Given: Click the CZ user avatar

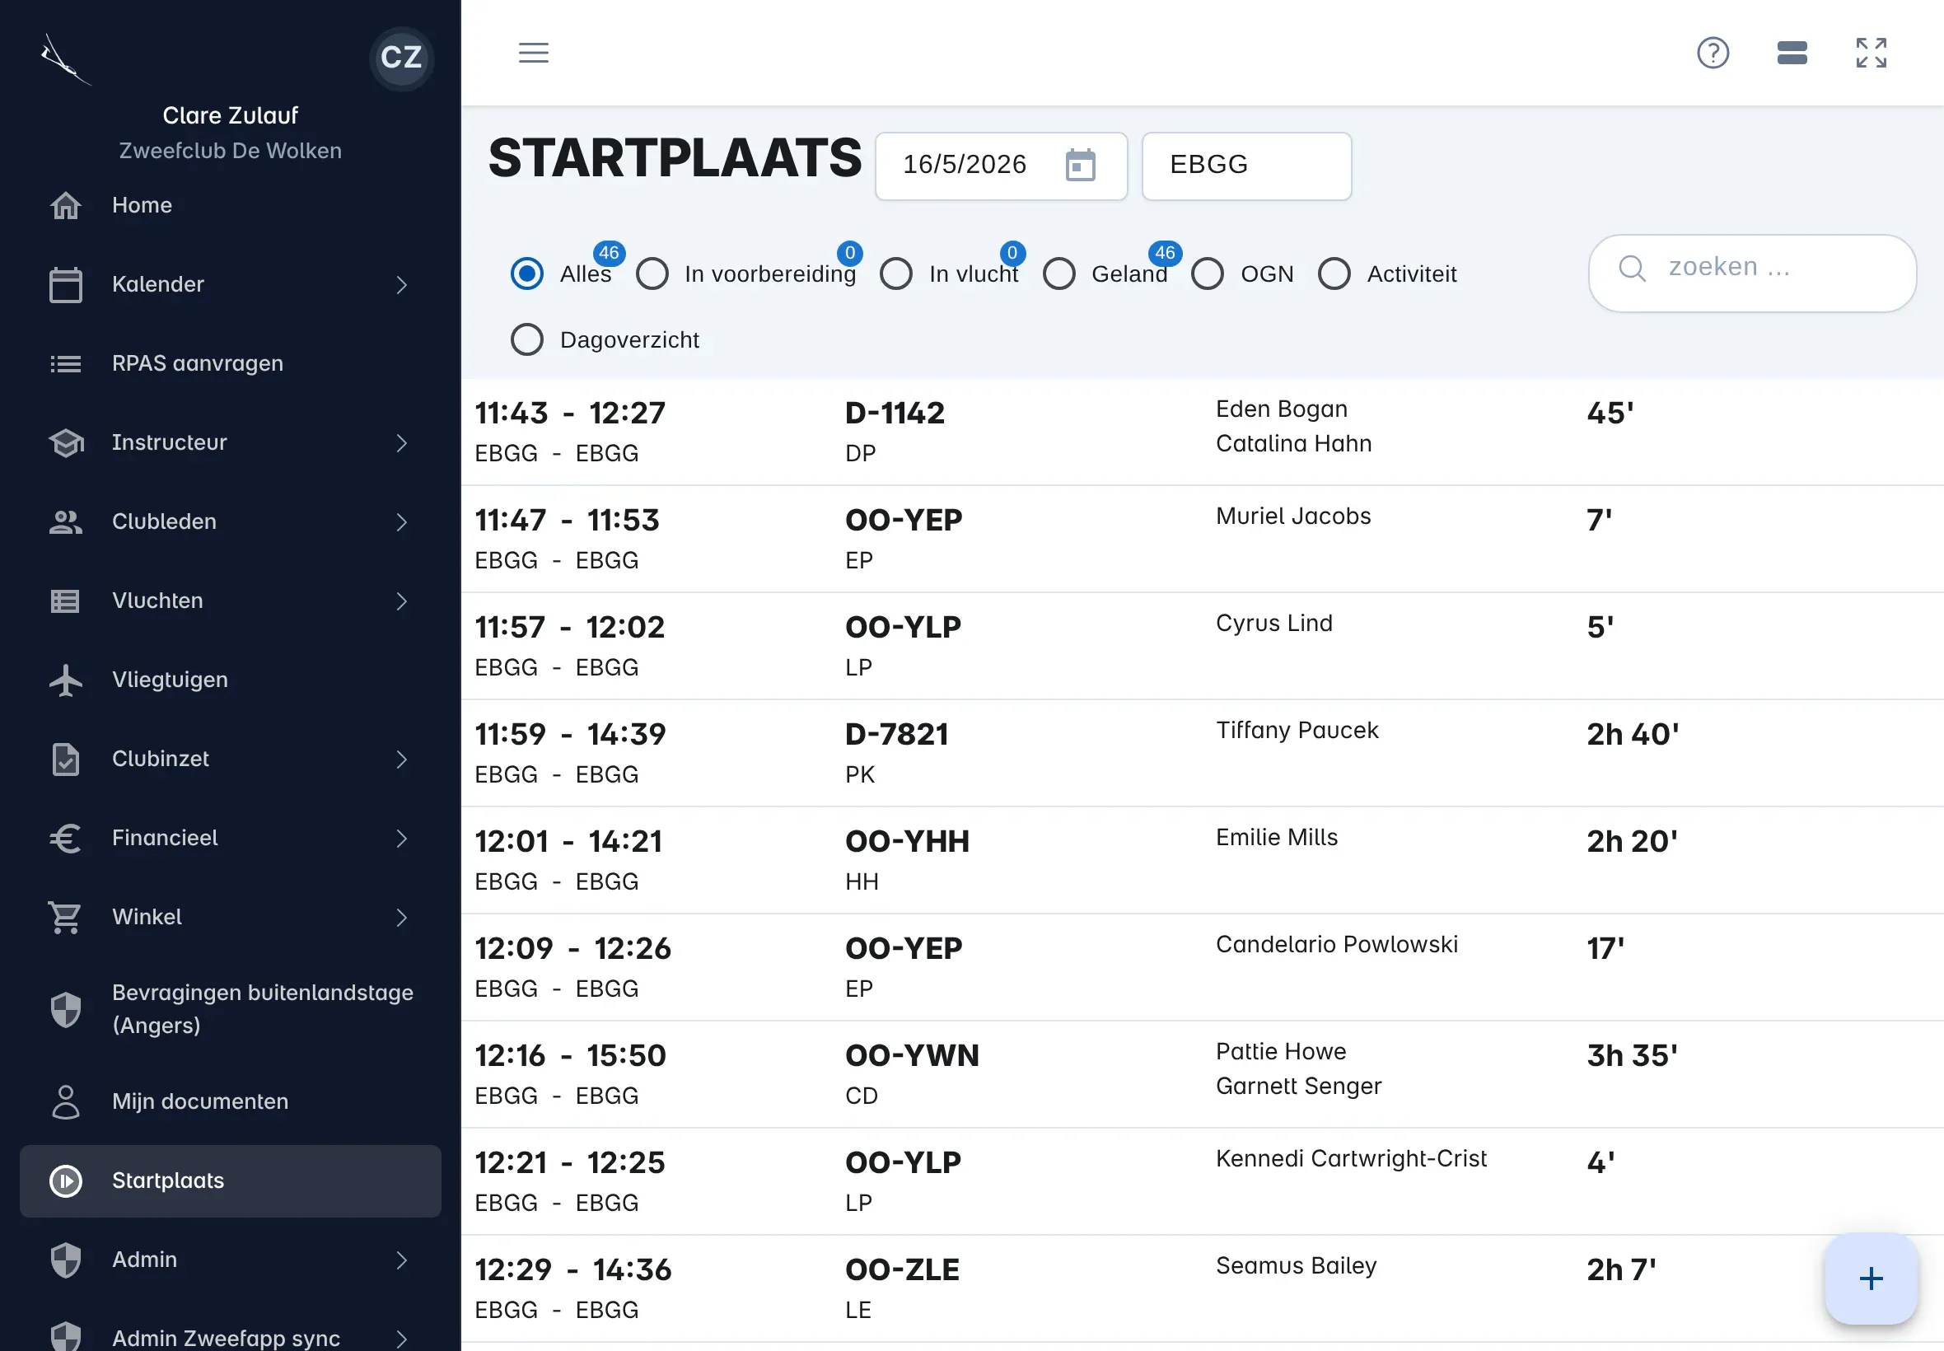Looking at the screenshot, I should 401,58.
